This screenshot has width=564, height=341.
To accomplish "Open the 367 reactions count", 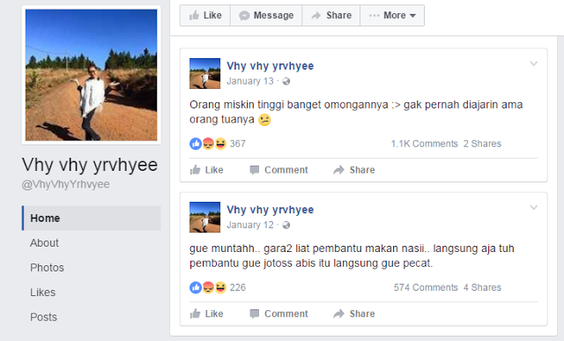I will (x=237, y=144).
